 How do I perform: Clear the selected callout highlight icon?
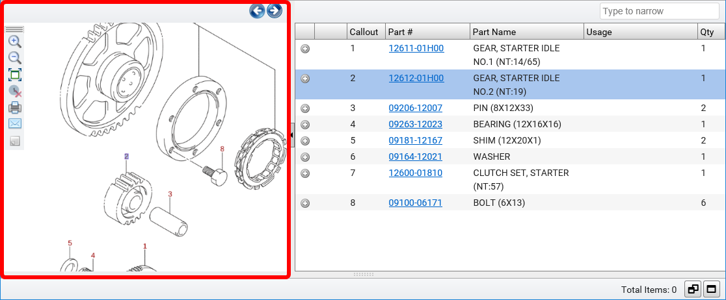pos(14,91)
